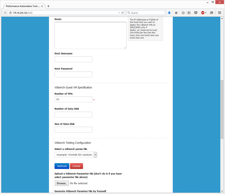225x194 pixels.
Task: Open the Pocket icon in toolbar
Action: (x=196, y=13)
